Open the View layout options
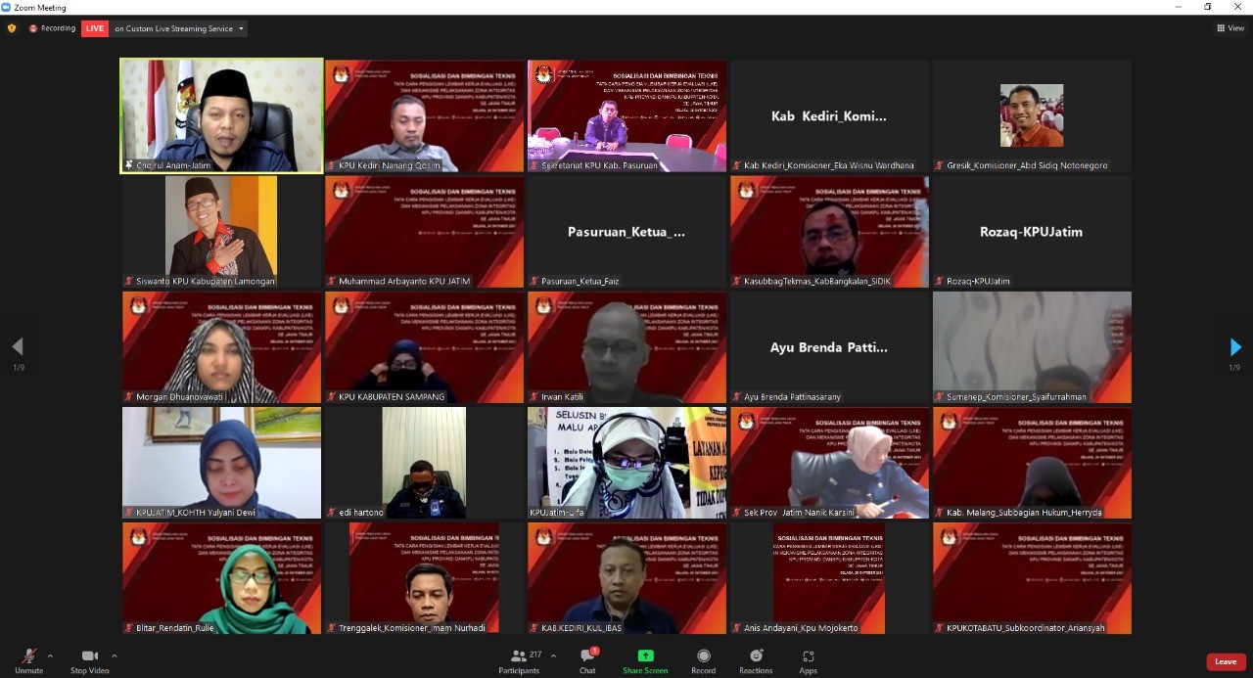Screen dimensions: 1253x678 [x=1230, y=28]
